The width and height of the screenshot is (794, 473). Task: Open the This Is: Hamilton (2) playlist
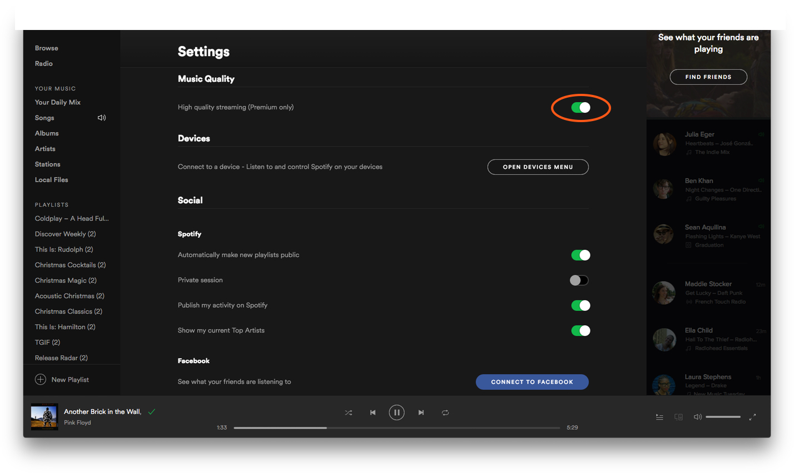65,327
